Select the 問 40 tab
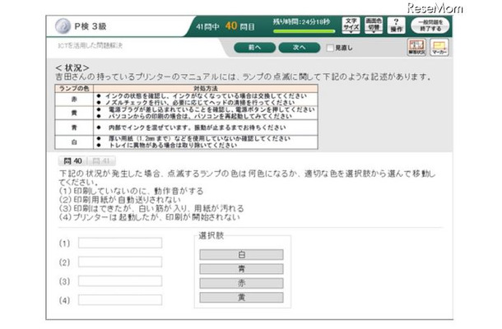The image size is (502, 329). click(72, 161)
